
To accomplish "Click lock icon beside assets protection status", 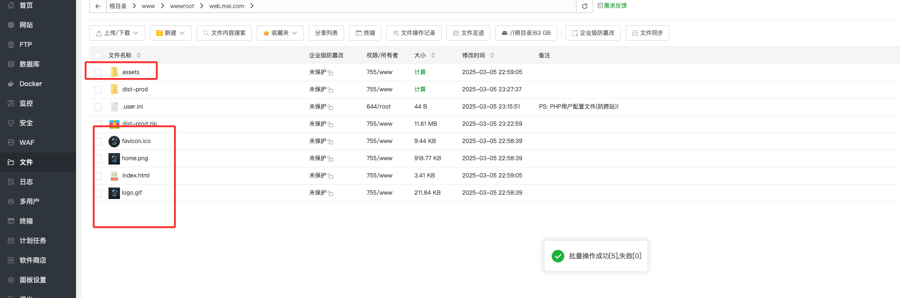I will pos(331,73).
